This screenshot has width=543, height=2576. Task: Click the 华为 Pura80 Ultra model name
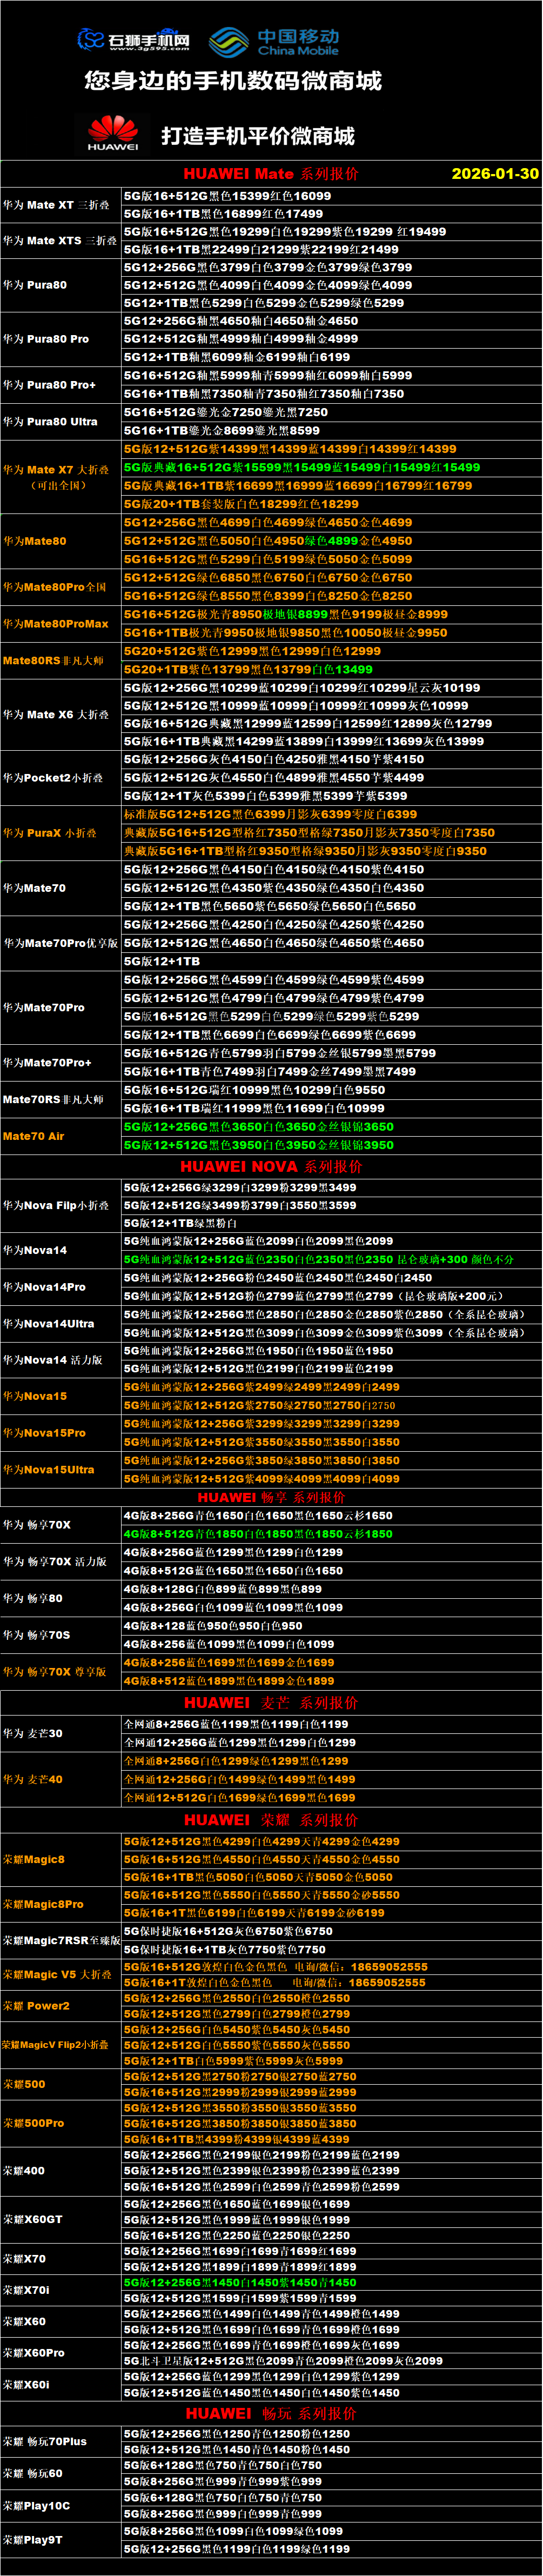tap(50, 421)
